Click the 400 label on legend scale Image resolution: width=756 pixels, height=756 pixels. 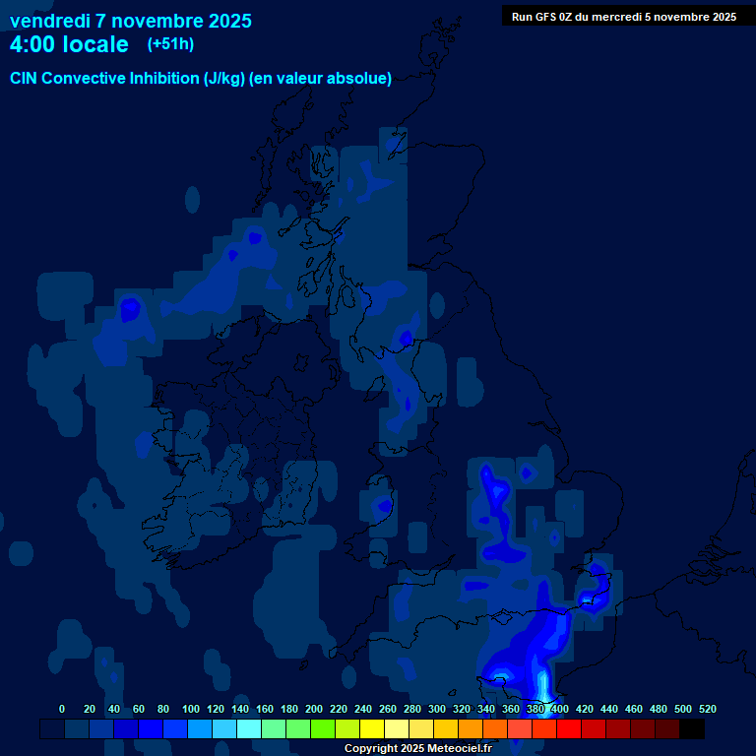pos(560,709)
